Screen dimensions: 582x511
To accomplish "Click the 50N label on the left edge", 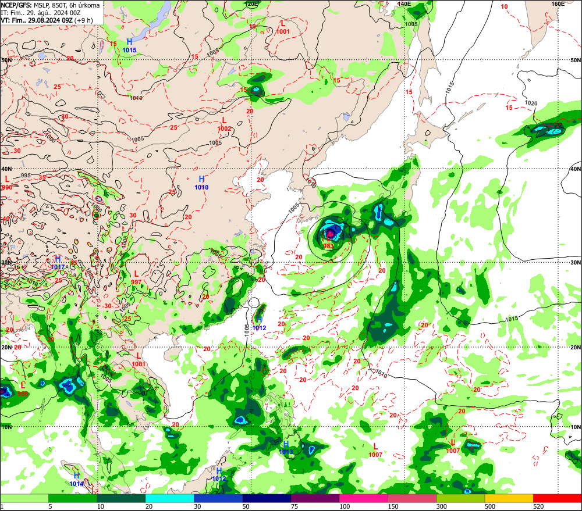I will point(6,60).
